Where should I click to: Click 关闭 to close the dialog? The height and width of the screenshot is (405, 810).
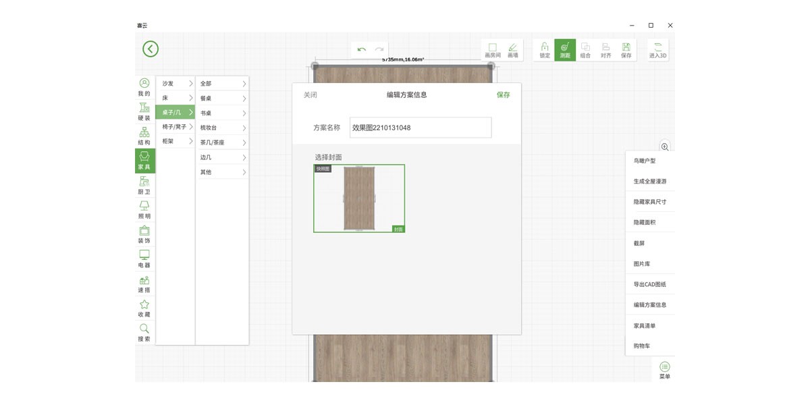(x=310, y=95)
